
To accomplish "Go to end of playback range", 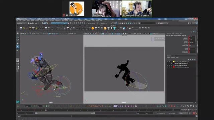I will click(x=196, y=110).
